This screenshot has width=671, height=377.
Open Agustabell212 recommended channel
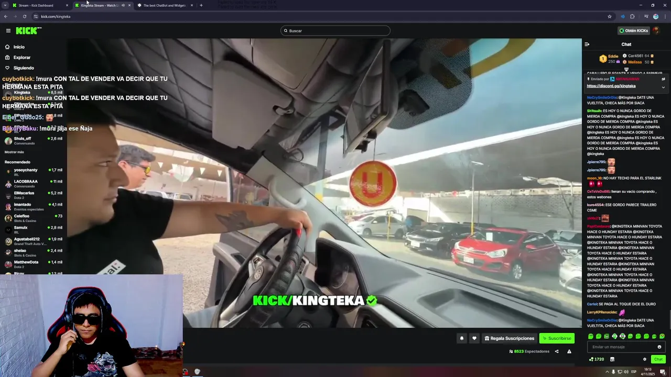click(34, 241)
